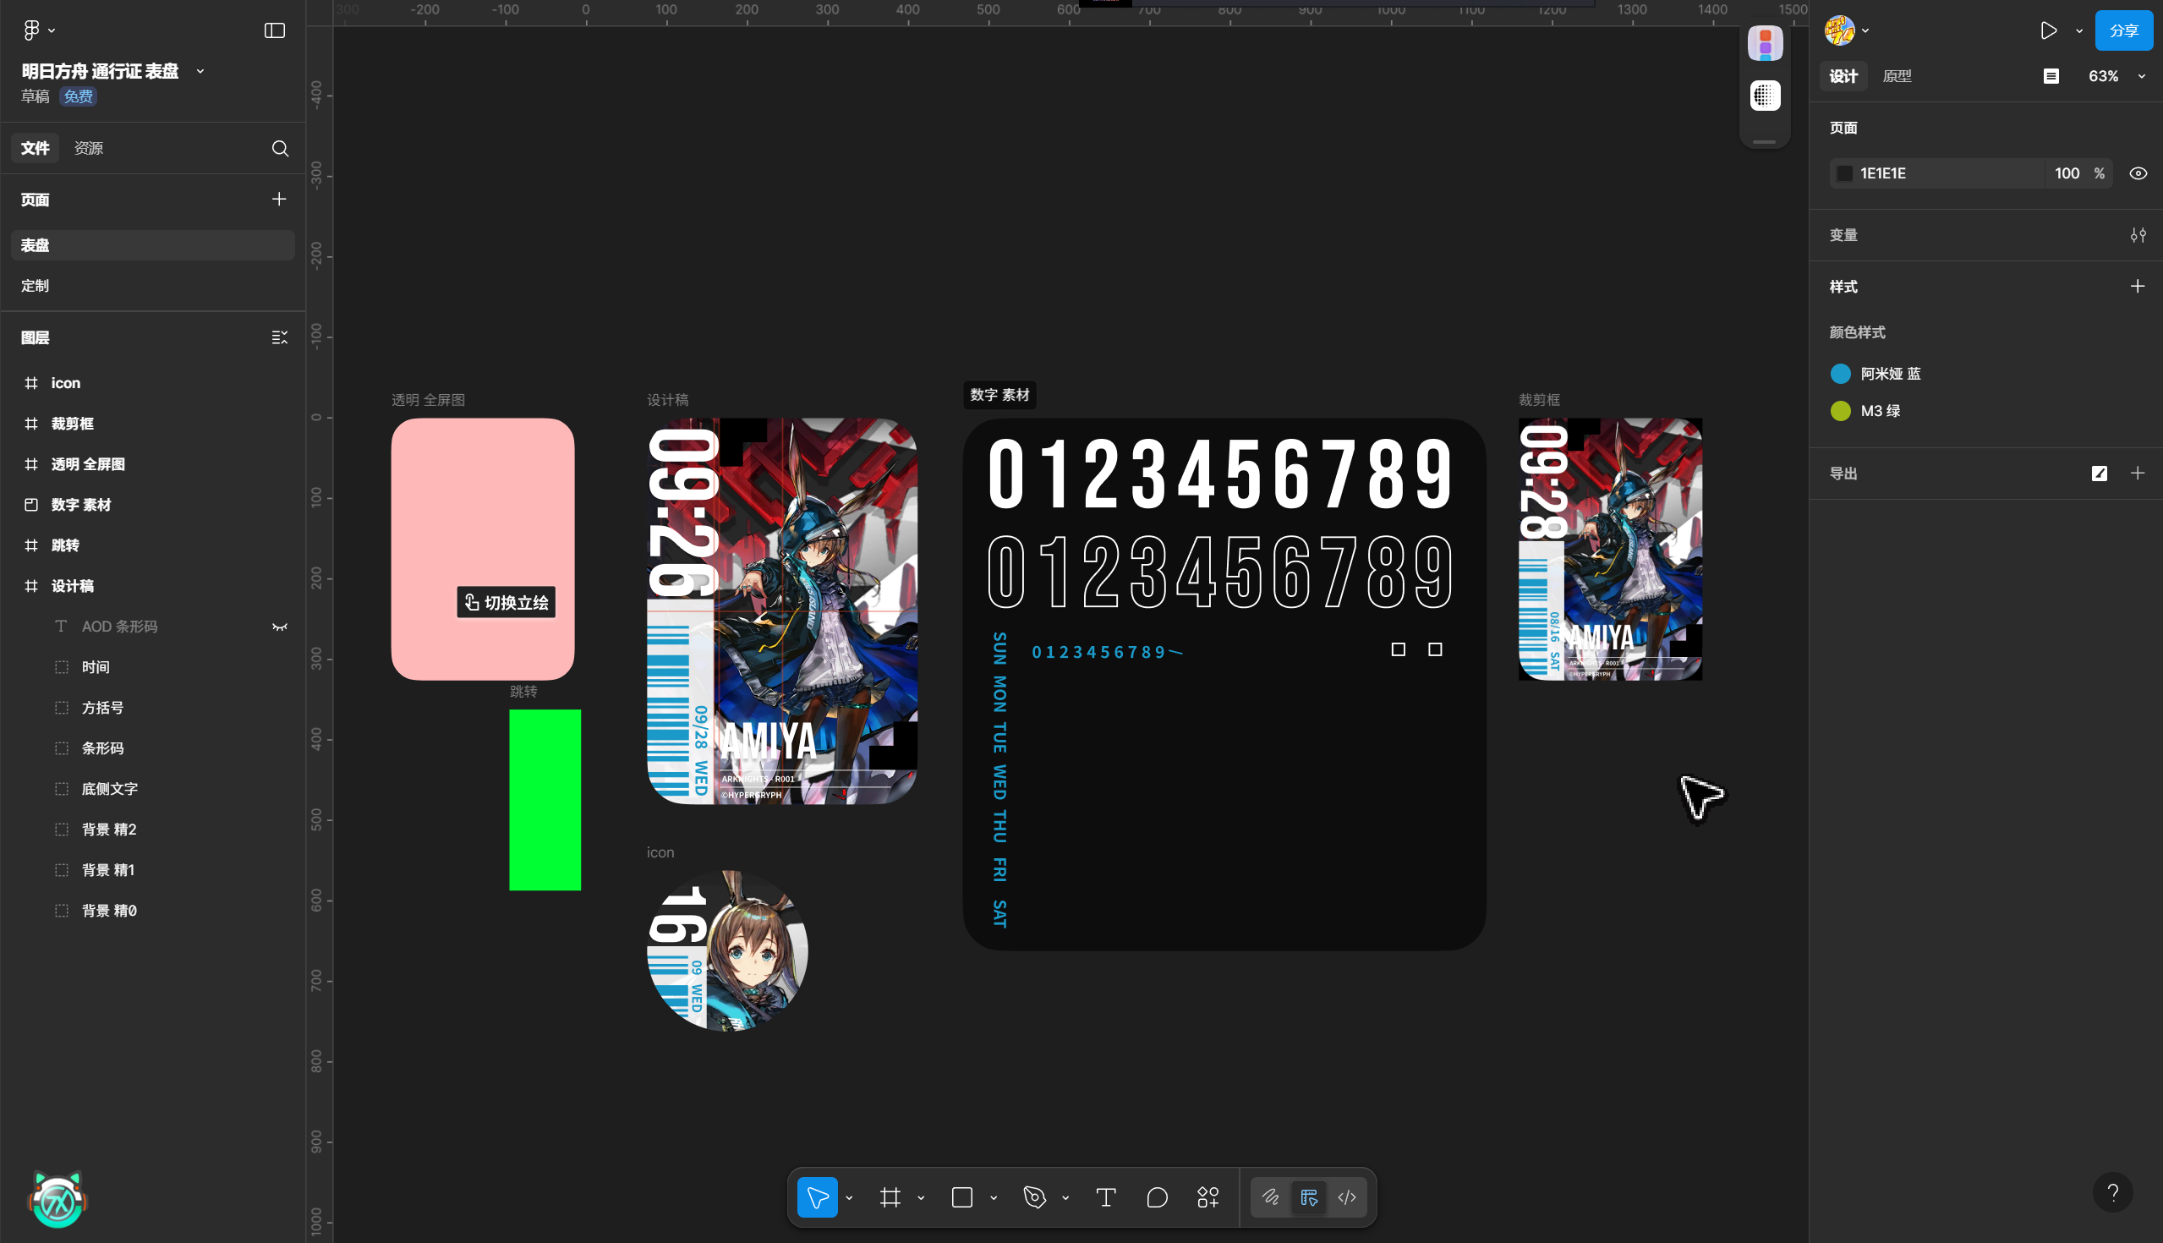
Task: Switch to the 资源 tab
Action: pos(89,149)
